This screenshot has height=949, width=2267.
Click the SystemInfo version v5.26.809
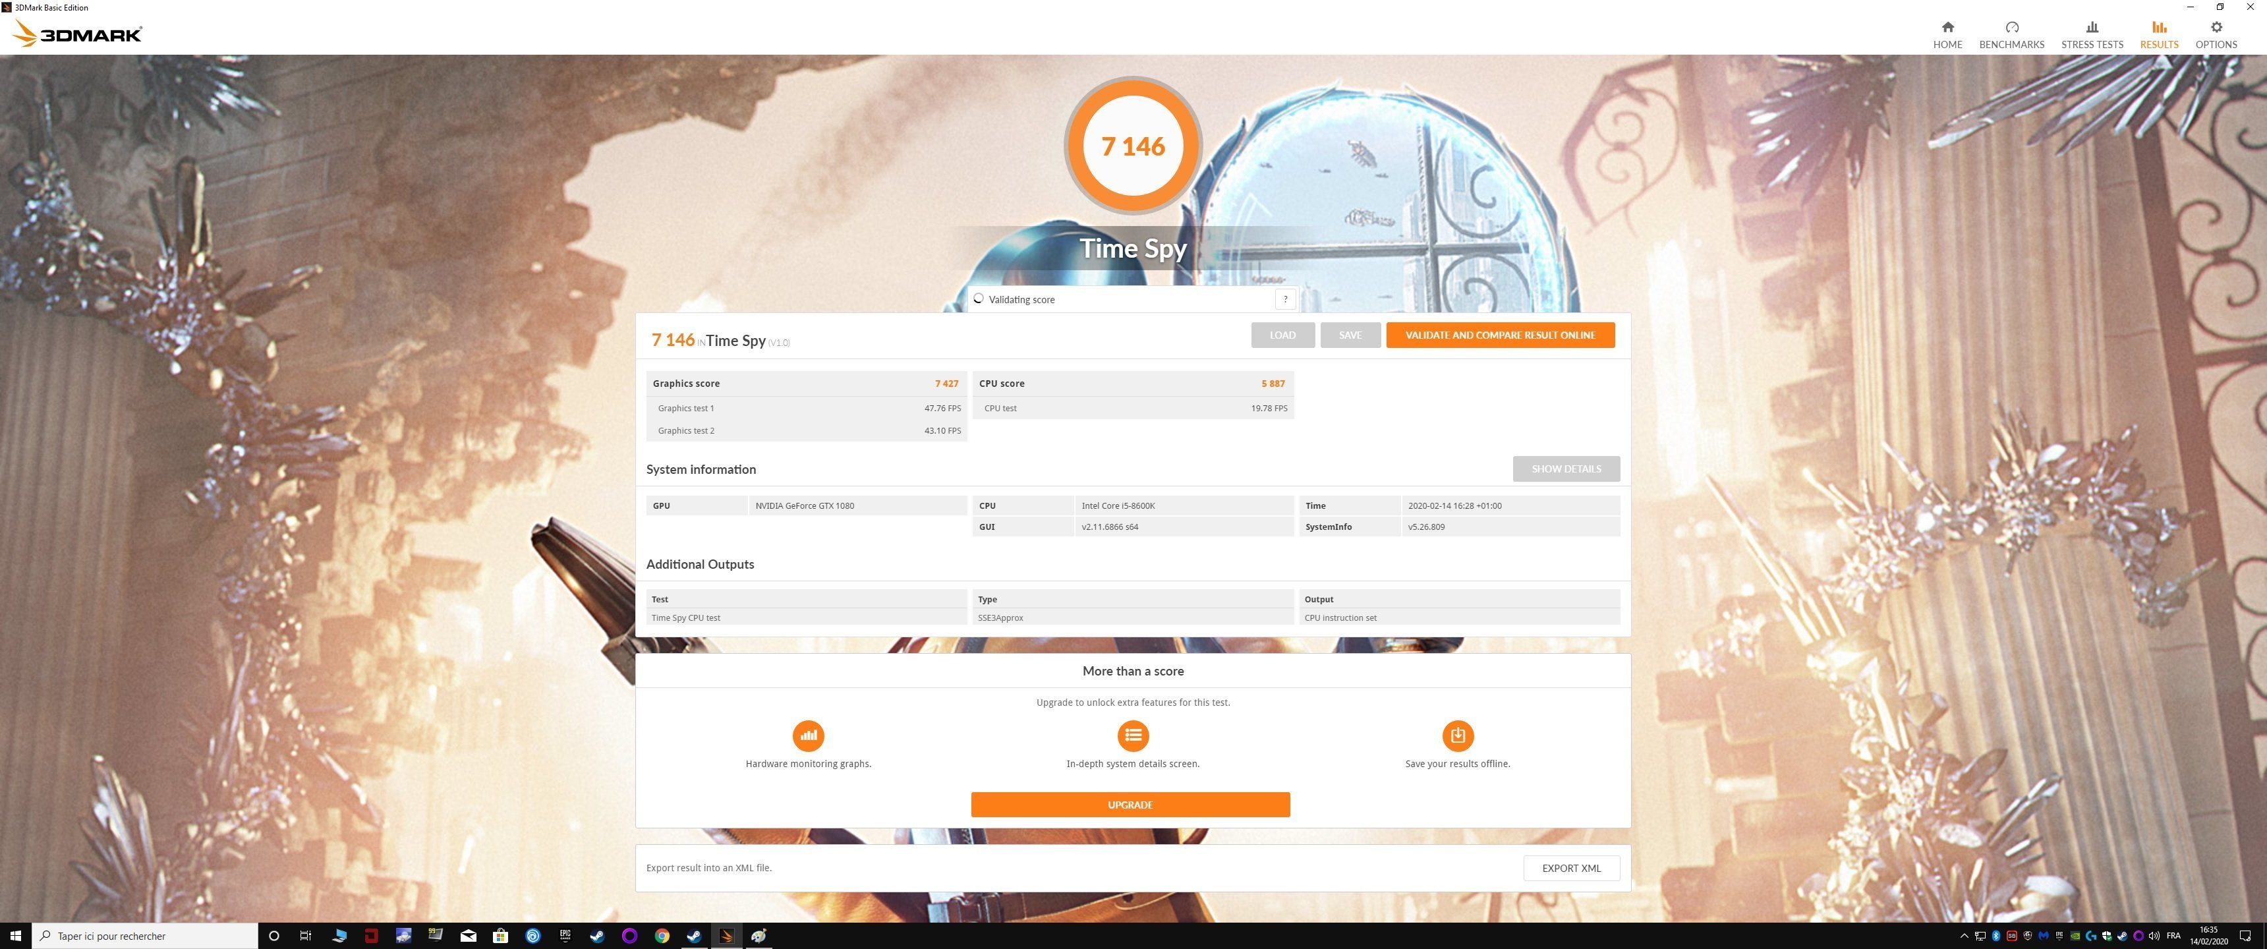coord(1425,527)
